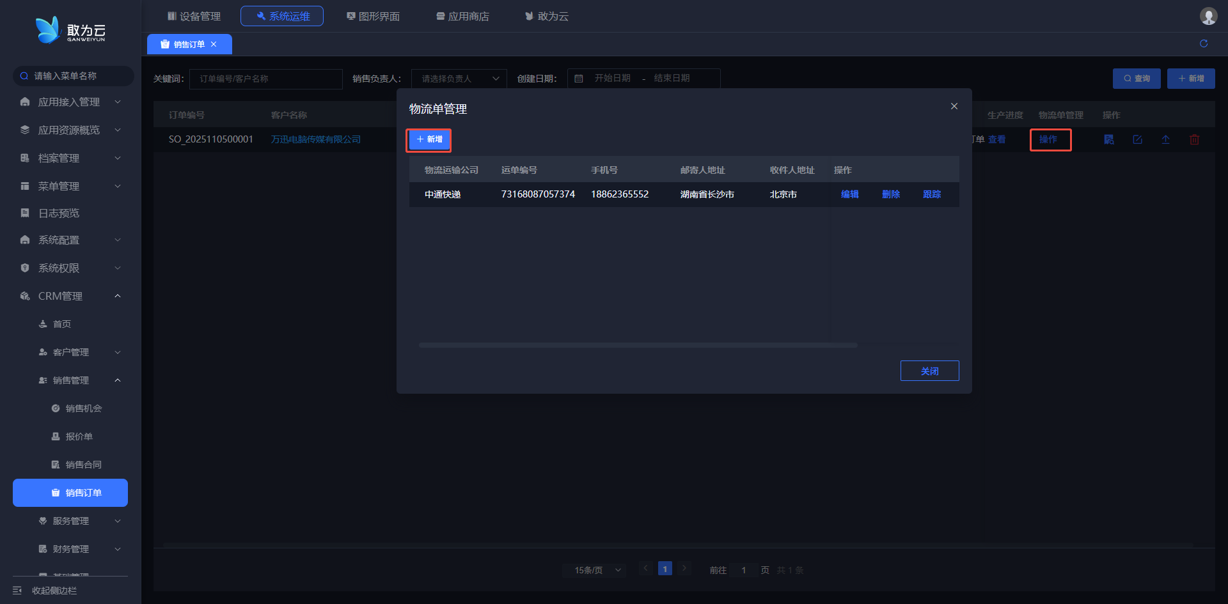Open the 销售负责人 dropdown
Image resolution: width=1228 pixels, height=604 pixels.
[459, 79]
